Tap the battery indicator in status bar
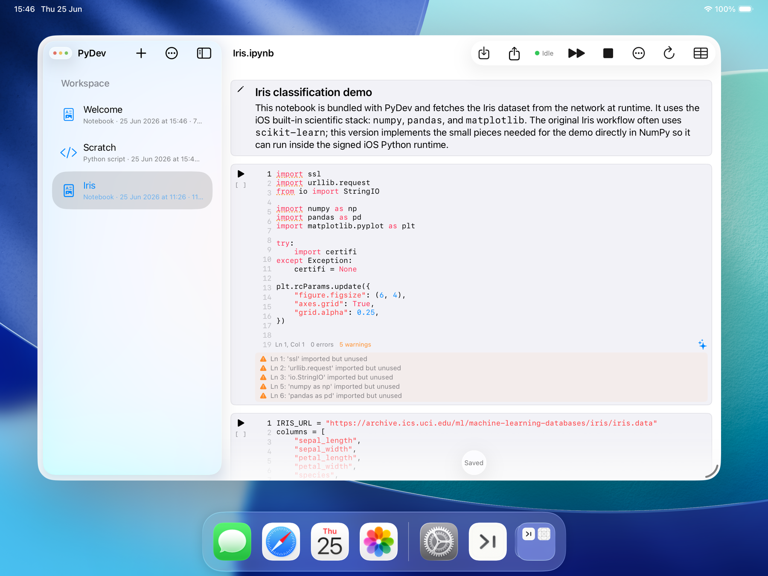768x576 pixels. click(x=746, y=9)
